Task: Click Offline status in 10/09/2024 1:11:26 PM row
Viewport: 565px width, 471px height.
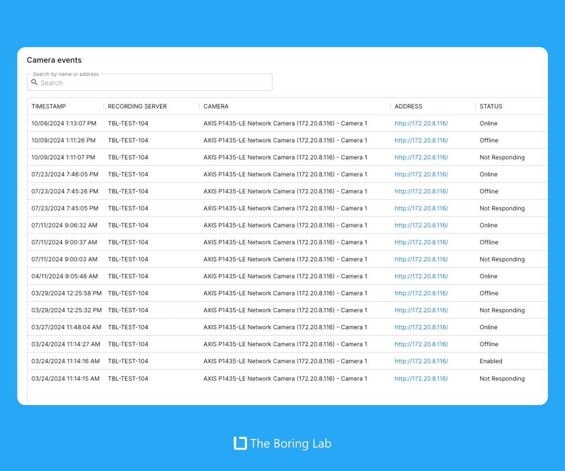Action: (489, 140)
